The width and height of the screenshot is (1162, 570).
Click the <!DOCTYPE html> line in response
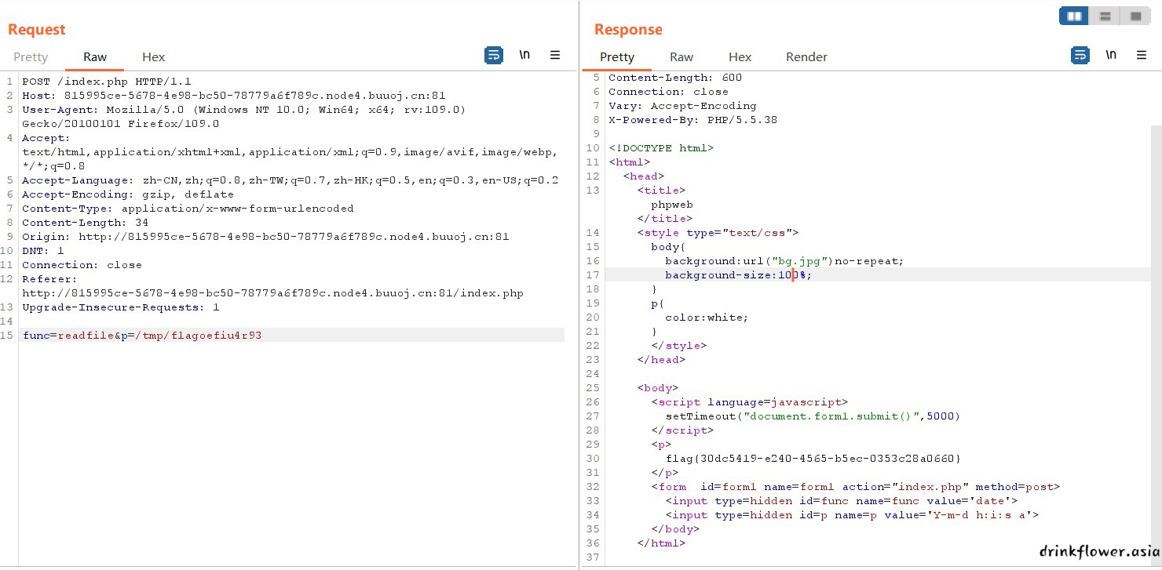pos(661,148)
